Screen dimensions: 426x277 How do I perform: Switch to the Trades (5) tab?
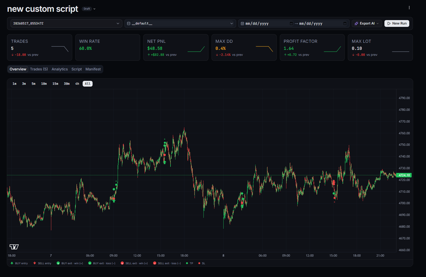point(39,69)
